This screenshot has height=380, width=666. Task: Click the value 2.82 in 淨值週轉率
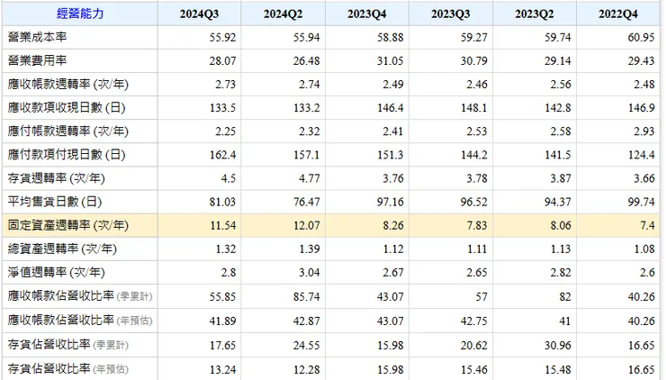561,273
